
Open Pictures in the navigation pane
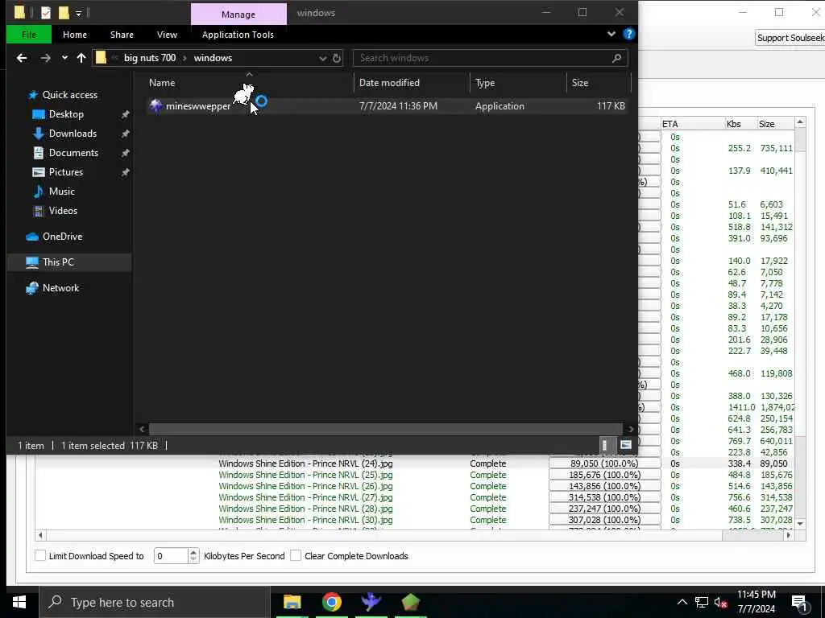[65, 172]
